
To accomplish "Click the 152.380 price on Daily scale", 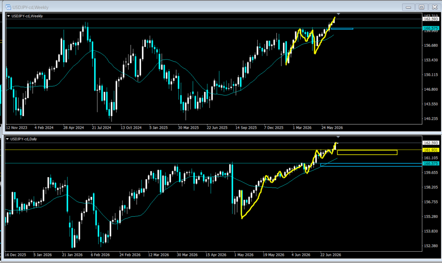I will (x=431, y=246).
